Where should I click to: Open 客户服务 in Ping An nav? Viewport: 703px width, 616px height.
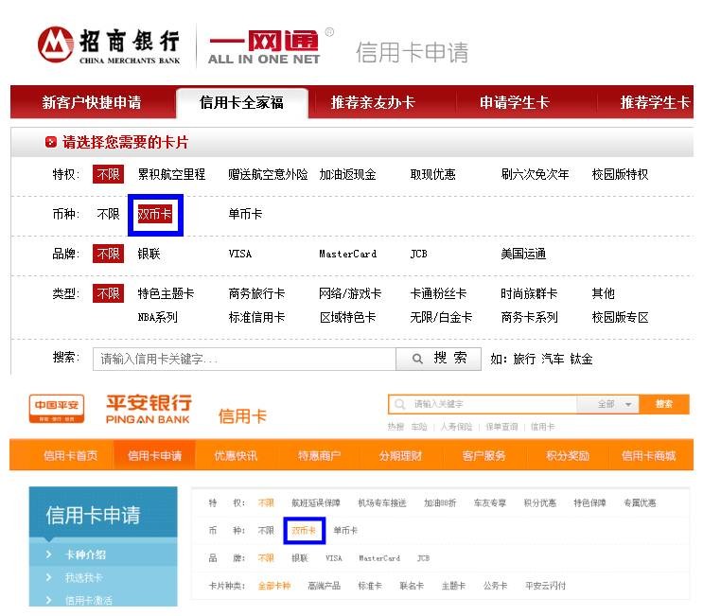(483, 456)
